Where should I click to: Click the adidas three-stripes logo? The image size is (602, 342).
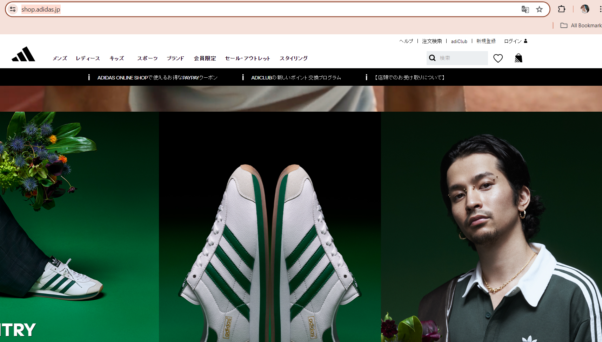(24, 54)
